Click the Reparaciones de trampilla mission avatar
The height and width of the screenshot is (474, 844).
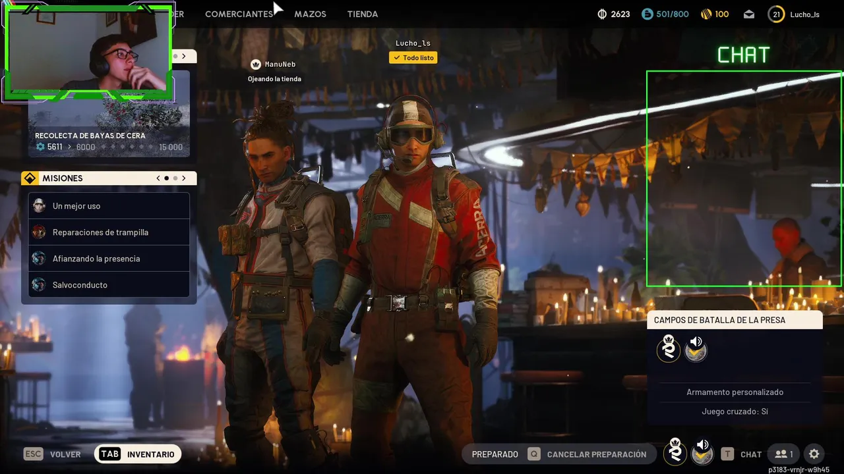click(39, 232)
